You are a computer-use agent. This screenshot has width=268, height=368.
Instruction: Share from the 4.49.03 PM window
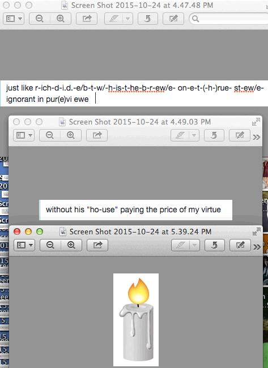click(97, 135)
